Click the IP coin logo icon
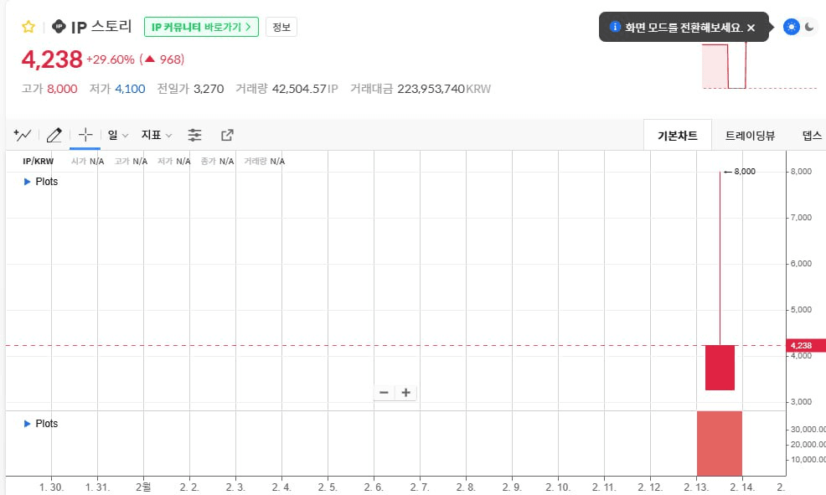Viewport: 826px width, 495px height. (59, 26)
